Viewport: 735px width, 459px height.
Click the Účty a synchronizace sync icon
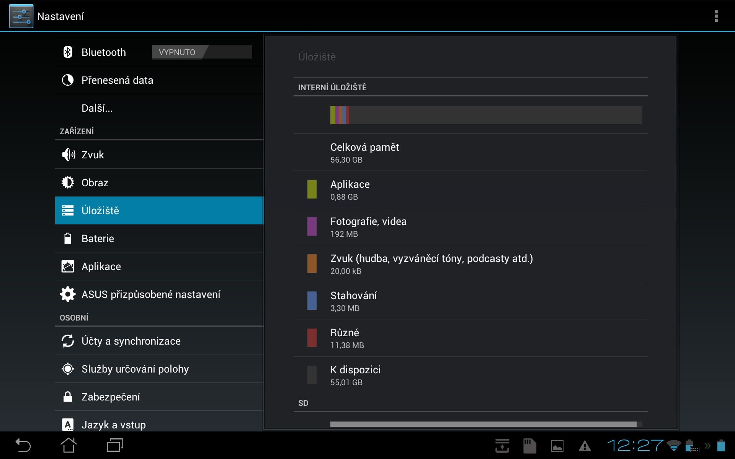68,341
